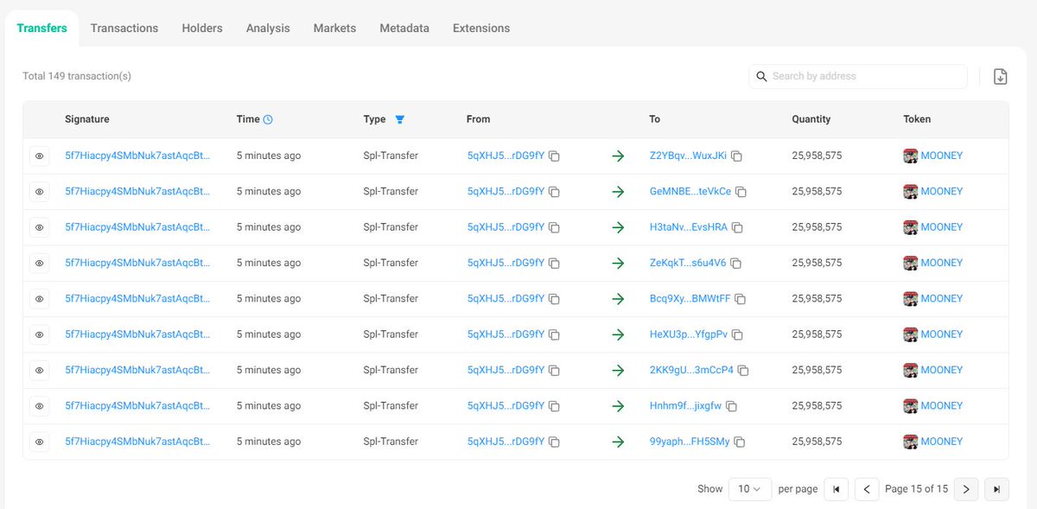Click the Signature column header
Viewport: 1037px width, 509px height.
pyautogui.click(x=87, y=119)
